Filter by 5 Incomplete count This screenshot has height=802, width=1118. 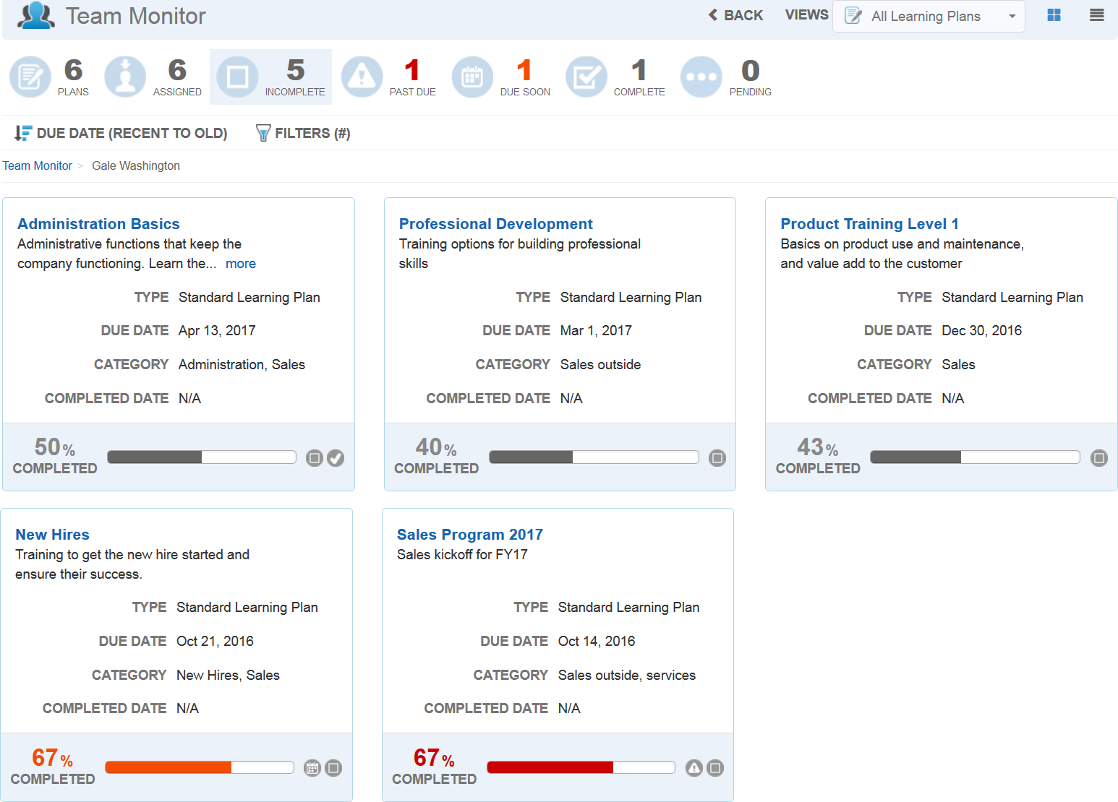pos(295,70)
